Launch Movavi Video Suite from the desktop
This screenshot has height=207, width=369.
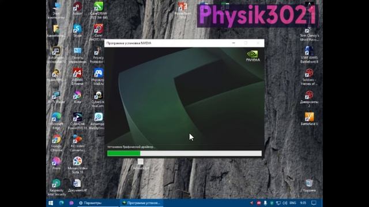pyautogui.click(x=77, y=165)
